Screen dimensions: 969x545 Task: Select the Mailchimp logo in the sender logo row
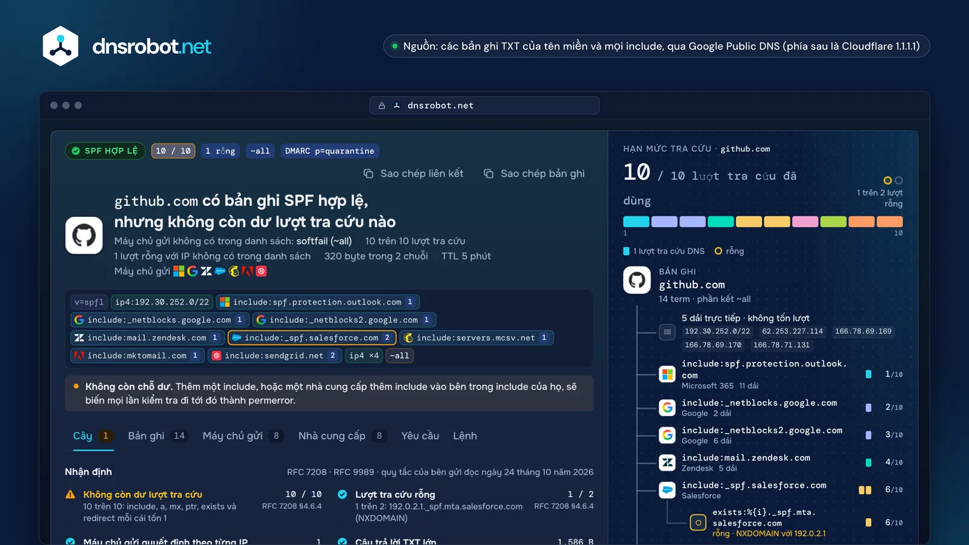(x=234, y=271)
